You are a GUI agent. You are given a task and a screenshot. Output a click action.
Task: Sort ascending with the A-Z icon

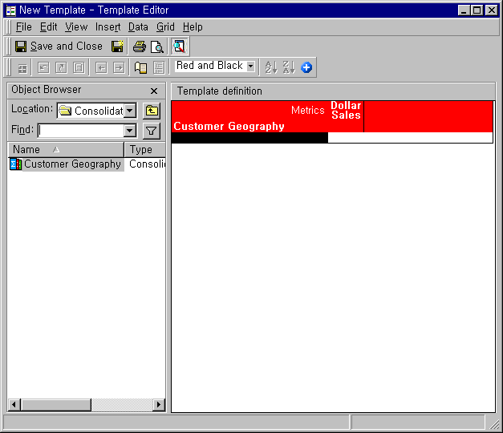click(271, 67)
